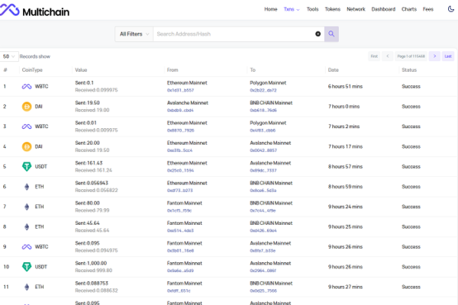458x305 pixels.
Task: Click the Last page button
Action: tap(448, 56)
